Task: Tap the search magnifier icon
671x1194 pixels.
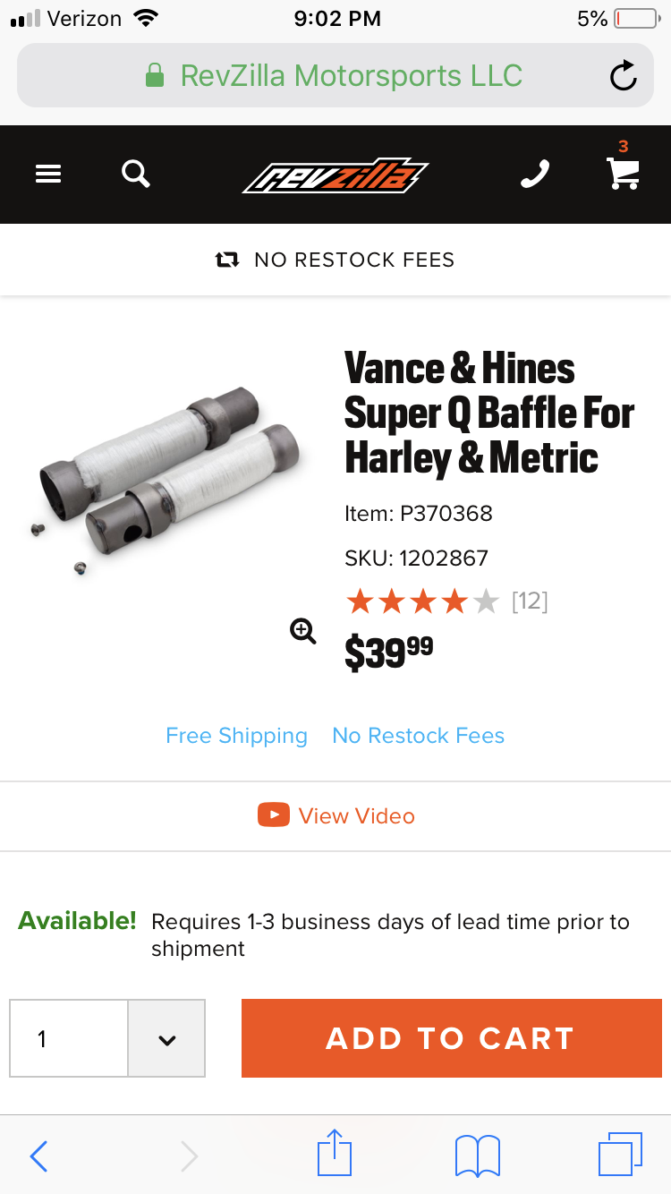Action: (x=136, y=174)
